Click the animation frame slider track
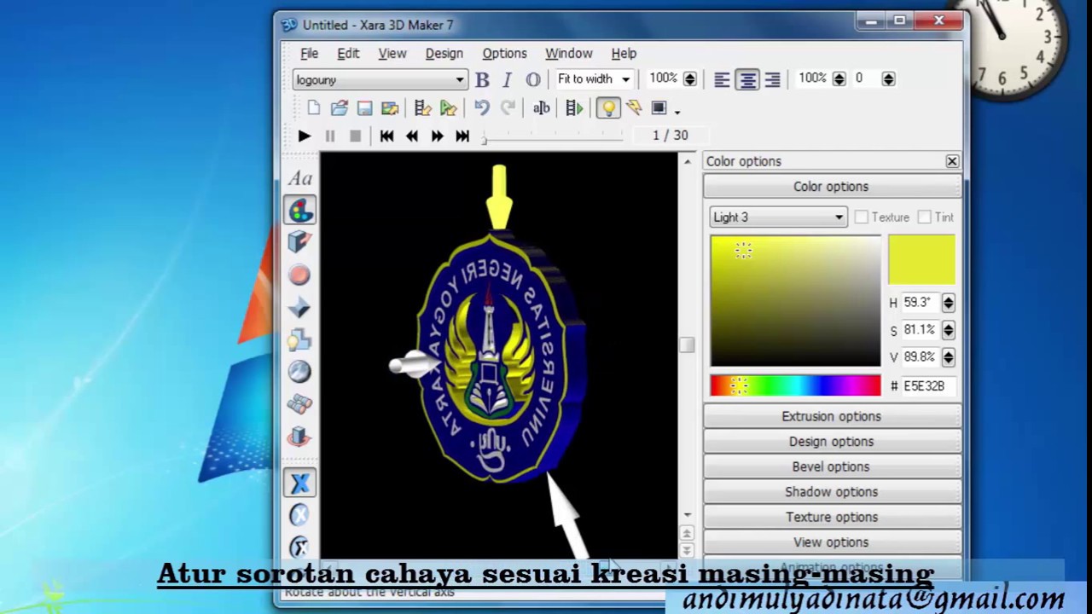 [x=553, y=136]
